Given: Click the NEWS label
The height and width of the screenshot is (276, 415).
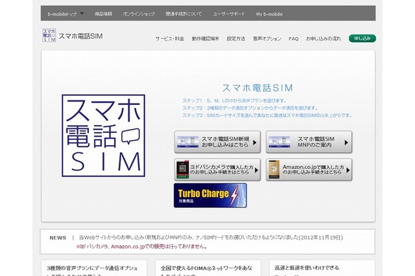Looking at the screenshot, I should click(x=58, y=238).
